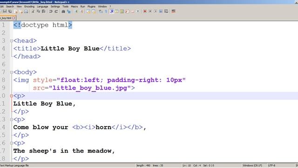
Task: Toggle the file monitoring icon
Action: click(138, 11)
